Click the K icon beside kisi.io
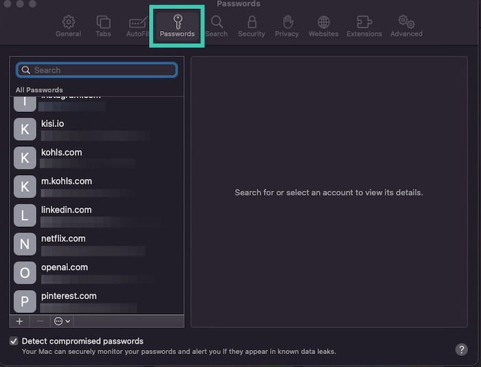Screen dimensions: 481x367 tap(25, 129)
